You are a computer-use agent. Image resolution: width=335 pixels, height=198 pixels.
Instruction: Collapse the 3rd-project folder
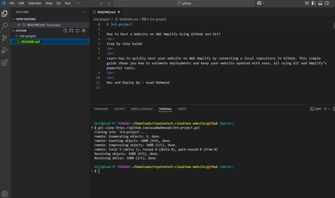point(17,36)
